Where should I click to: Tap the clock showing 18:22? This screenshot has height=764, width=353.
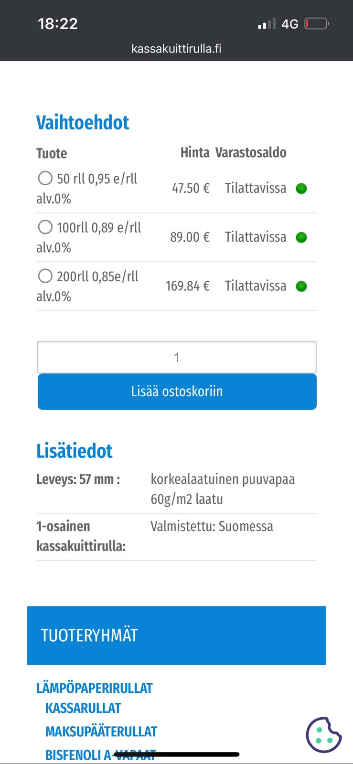pos(57,23)
